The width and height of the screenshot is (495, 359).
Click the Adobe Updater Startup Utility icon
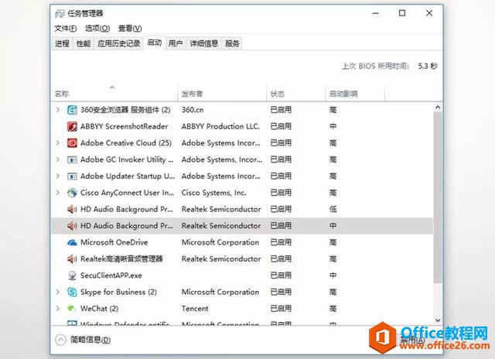click(72, 176)
